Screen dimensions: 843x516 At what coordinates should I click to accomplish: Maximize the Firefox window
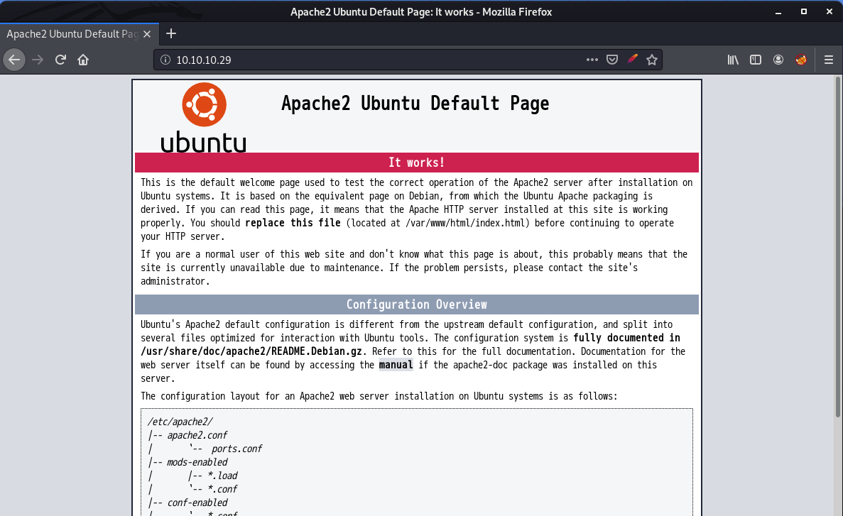[804, 12]
